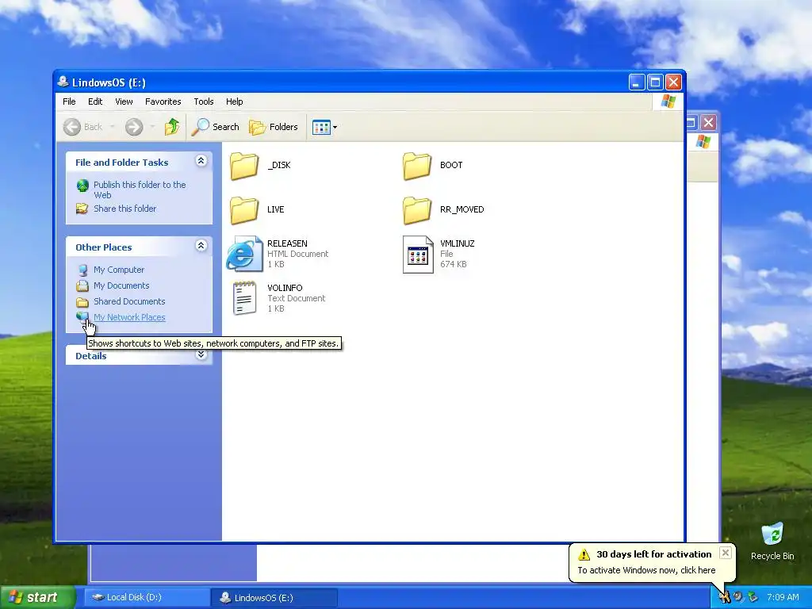
Task: Minimize the LindowsOS (E:) window
Action: coord(637,82)
